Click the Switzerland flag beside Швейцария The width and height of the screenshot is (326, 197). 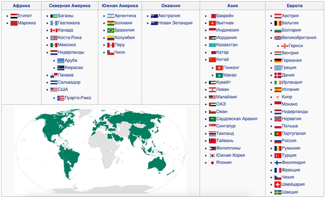(278, 185)
